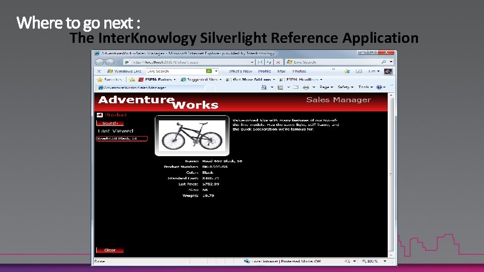The height and width of the screenshot is (272, 484).
Task: Click the Read Mail icon
Action: point(296,88)
